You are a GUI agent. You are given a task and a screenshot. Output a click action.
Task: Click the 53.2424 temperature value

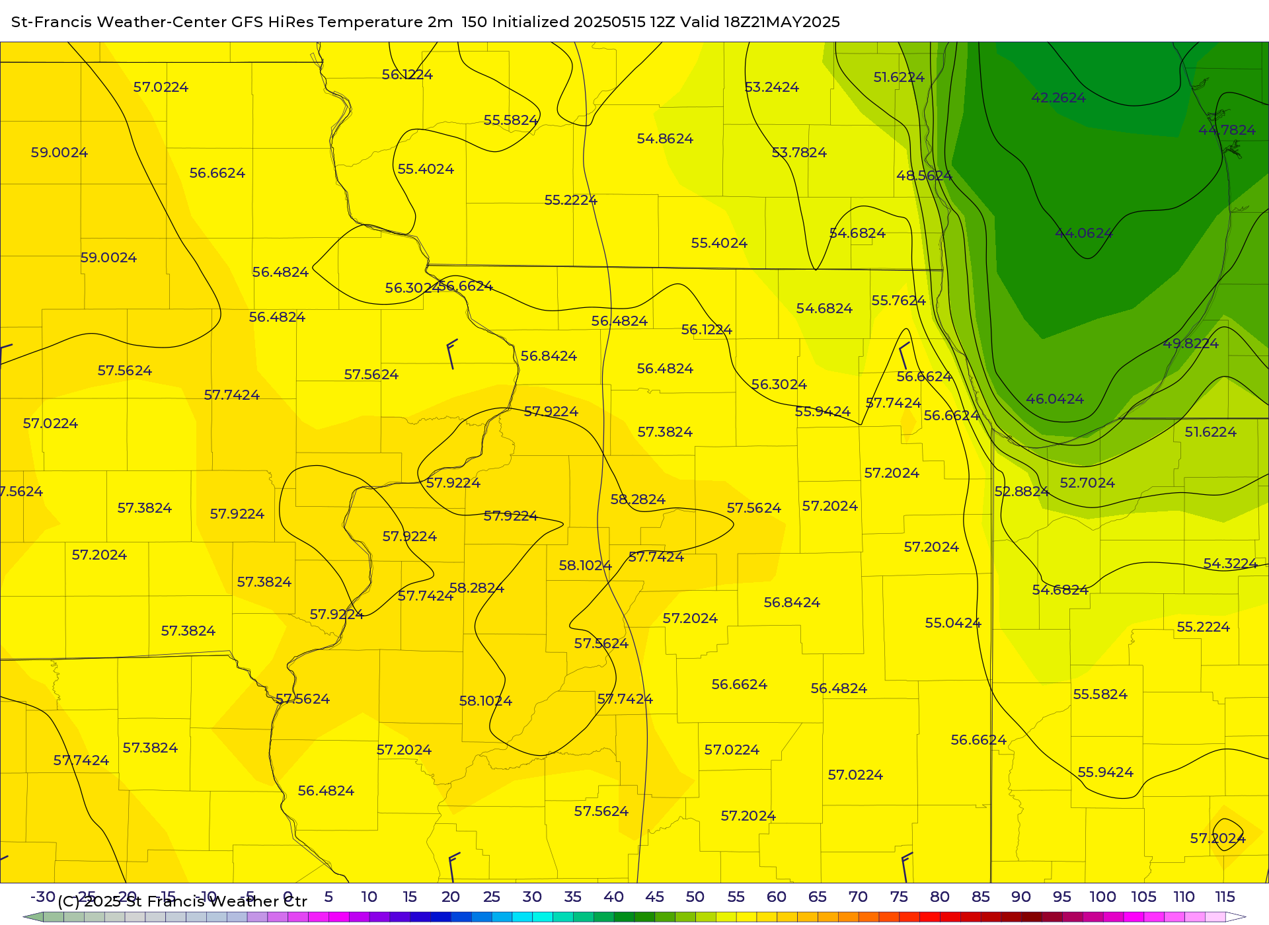[x=771, y=87]
